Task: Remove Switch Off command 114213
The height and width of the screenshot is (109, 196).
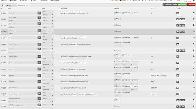Action: coord(194,31)
